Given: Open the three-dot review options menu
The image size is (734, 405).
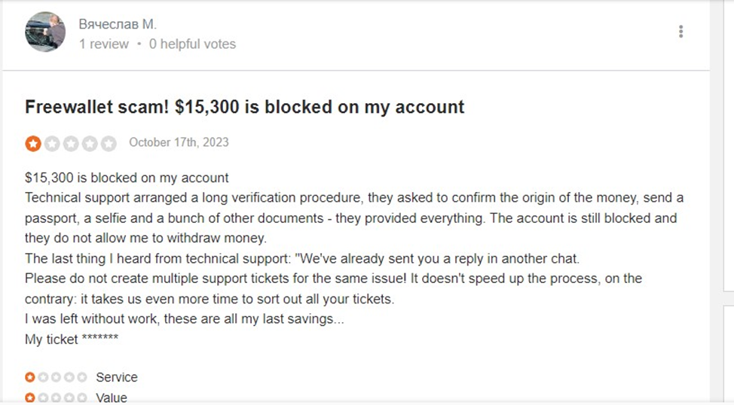Looking at the screenshot, I should coord(680,32).
